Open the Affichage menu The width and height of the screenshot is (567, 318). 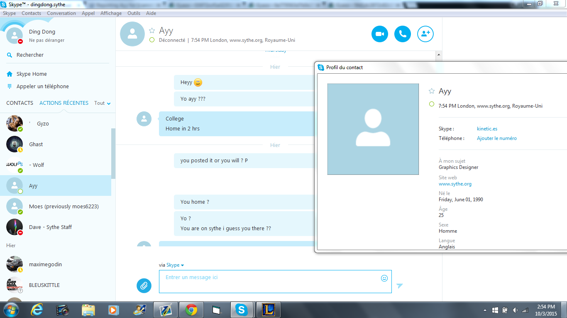click(111, 13)
